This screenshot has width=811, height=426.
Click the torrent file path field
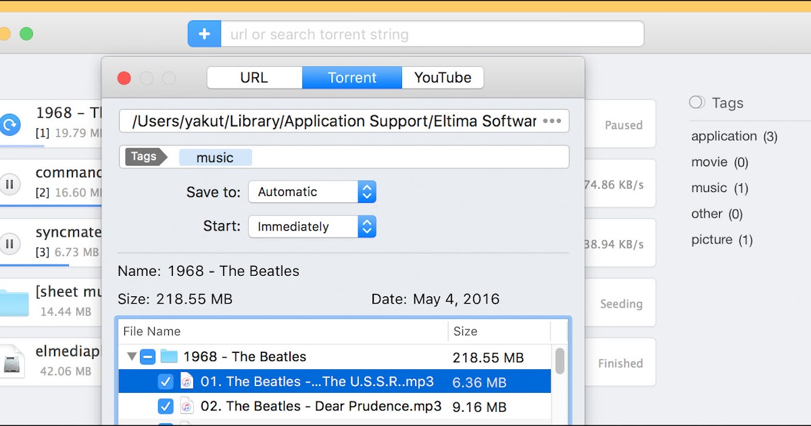pyautogui.click(x=344, y=121)
